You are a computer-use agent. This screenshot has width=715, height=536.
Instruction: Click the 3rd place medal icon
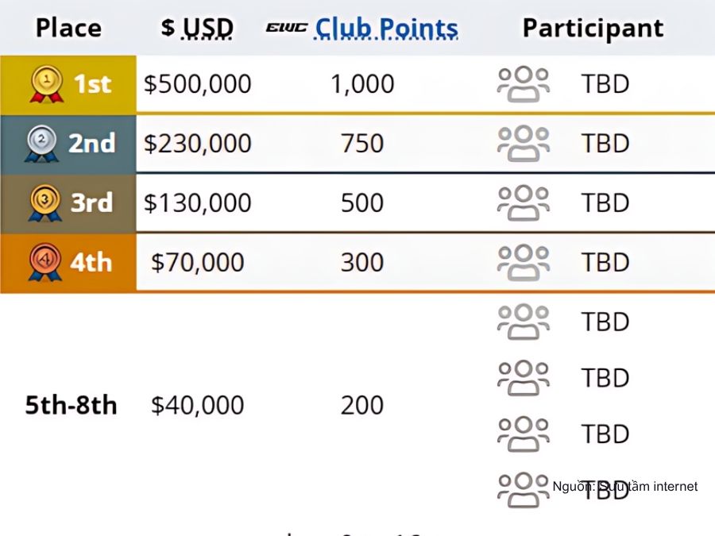point(44,202)
